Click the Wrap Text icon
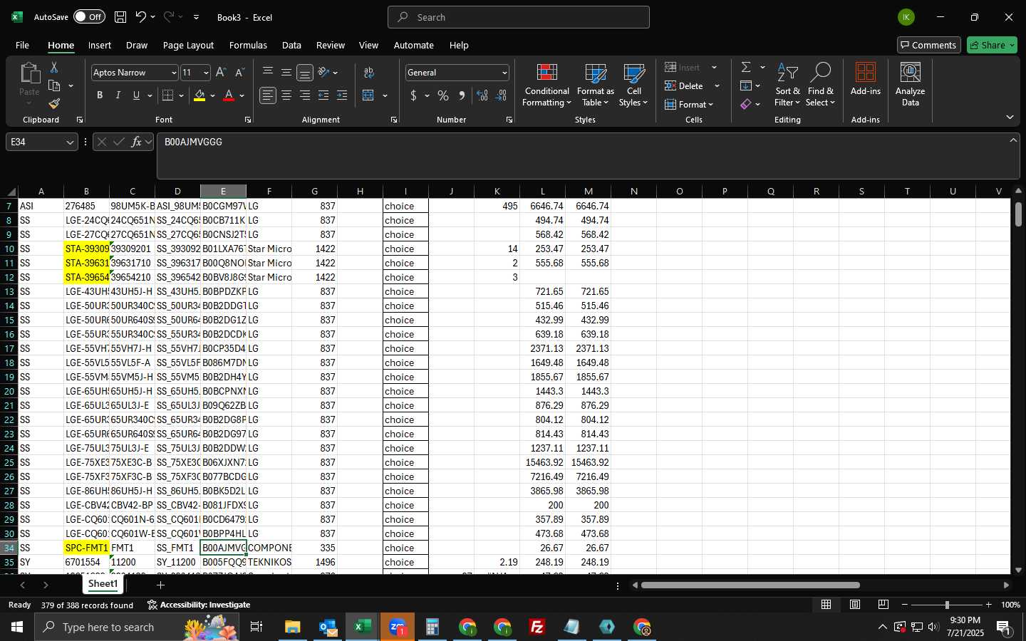 pos(369,73)
